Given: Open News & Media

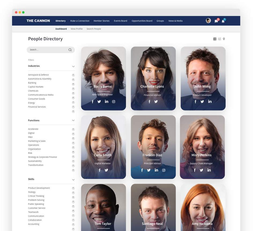Looking at the screenshot, I should [175, 21].
